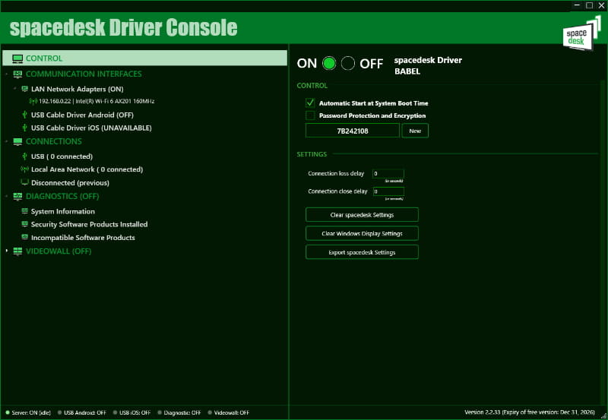Click the LAN Network Adapters (ON) text
Screen dimensions: 608x420
[78, 89]
